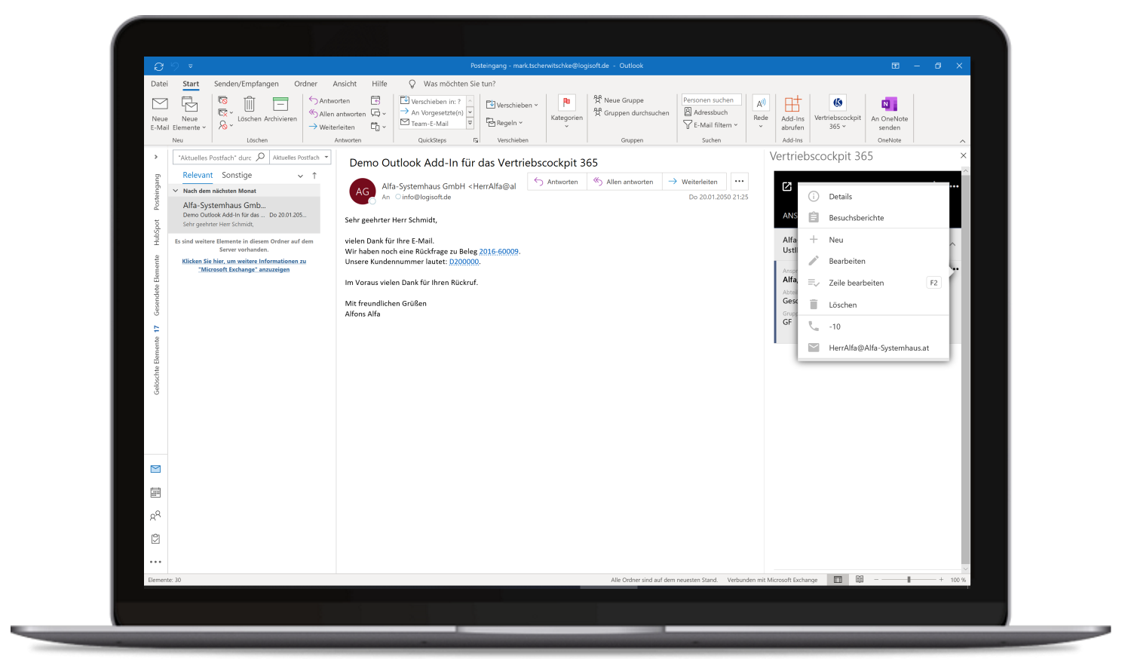Choose Zeile bearbeiten in the context menu
1131x659 pixels.
873,283
